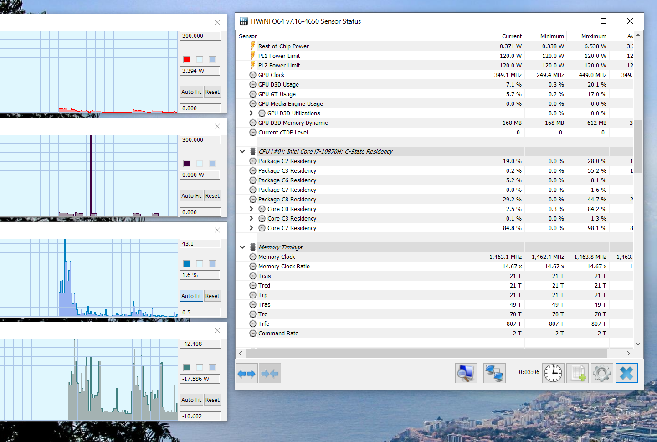Click Reset in the -17.586 W graph window

[x=212, y=400]
